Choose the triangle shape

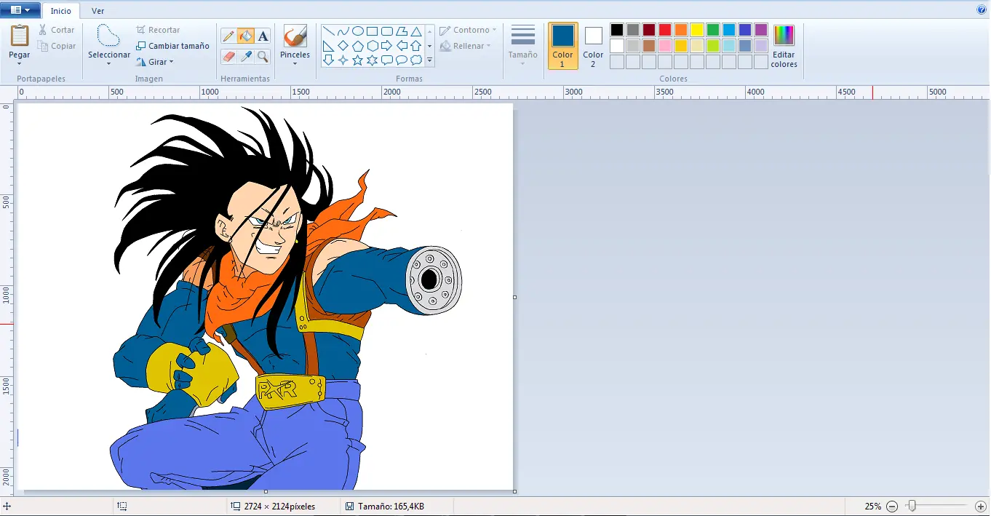[416, 31]
